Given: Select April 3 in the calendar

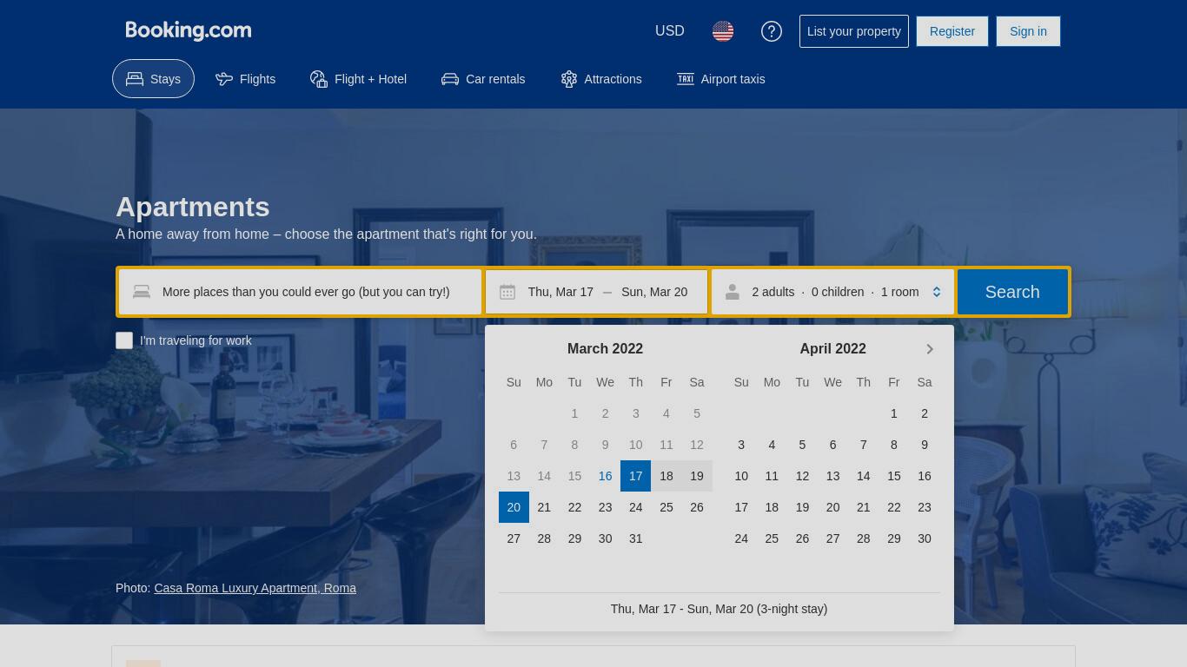Looking at the screenshot, I should (x=741, y=445).
